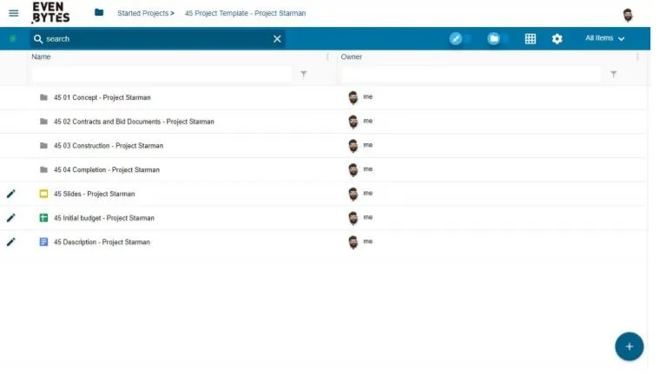Focus the Name filter input
Viewport: 659px width, 382px height.
161,74
